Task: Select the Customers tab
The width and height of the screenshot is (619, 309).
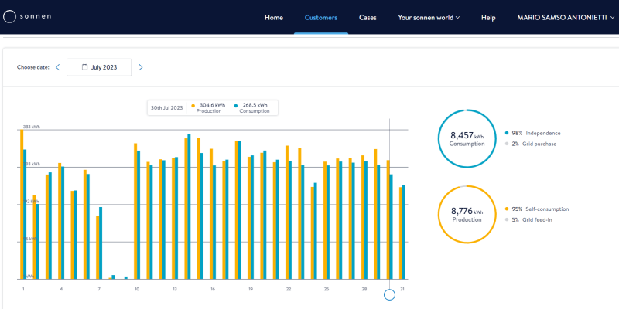Action: [320, 17]
